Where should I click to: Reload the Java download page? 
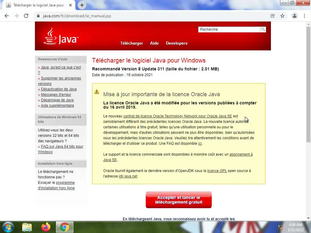point(26,16)
